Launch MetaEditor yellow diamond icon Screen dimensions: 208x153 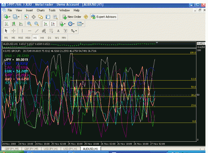[x=86, y=17]
